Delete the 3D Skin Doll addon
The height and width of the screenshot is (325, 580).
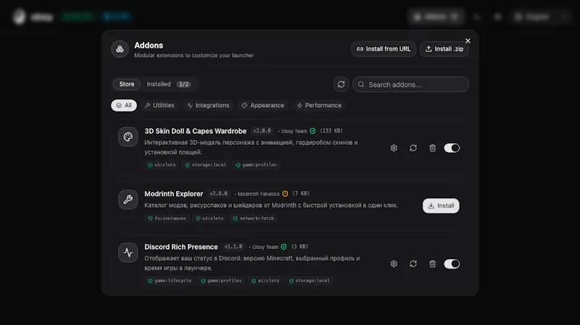click(432, 148)
